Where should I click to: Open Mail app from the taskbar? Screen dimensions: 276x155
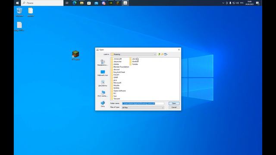(x=96, y=3)
